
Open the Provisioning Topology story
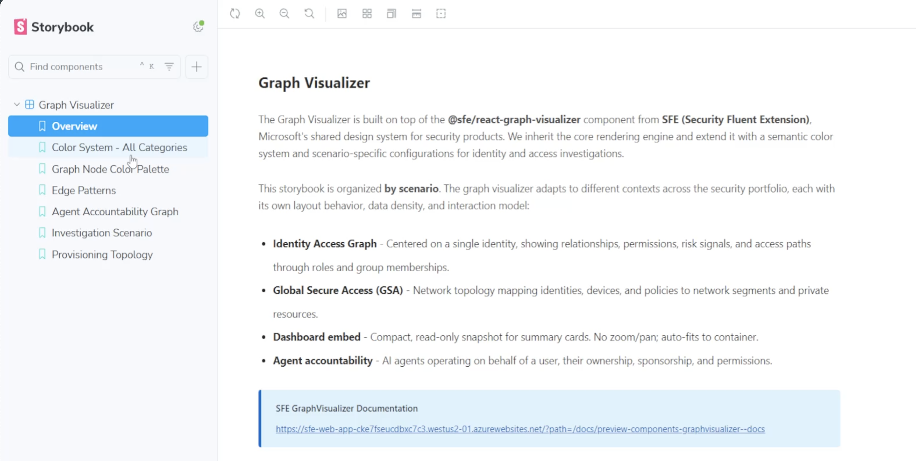point(108,255)
